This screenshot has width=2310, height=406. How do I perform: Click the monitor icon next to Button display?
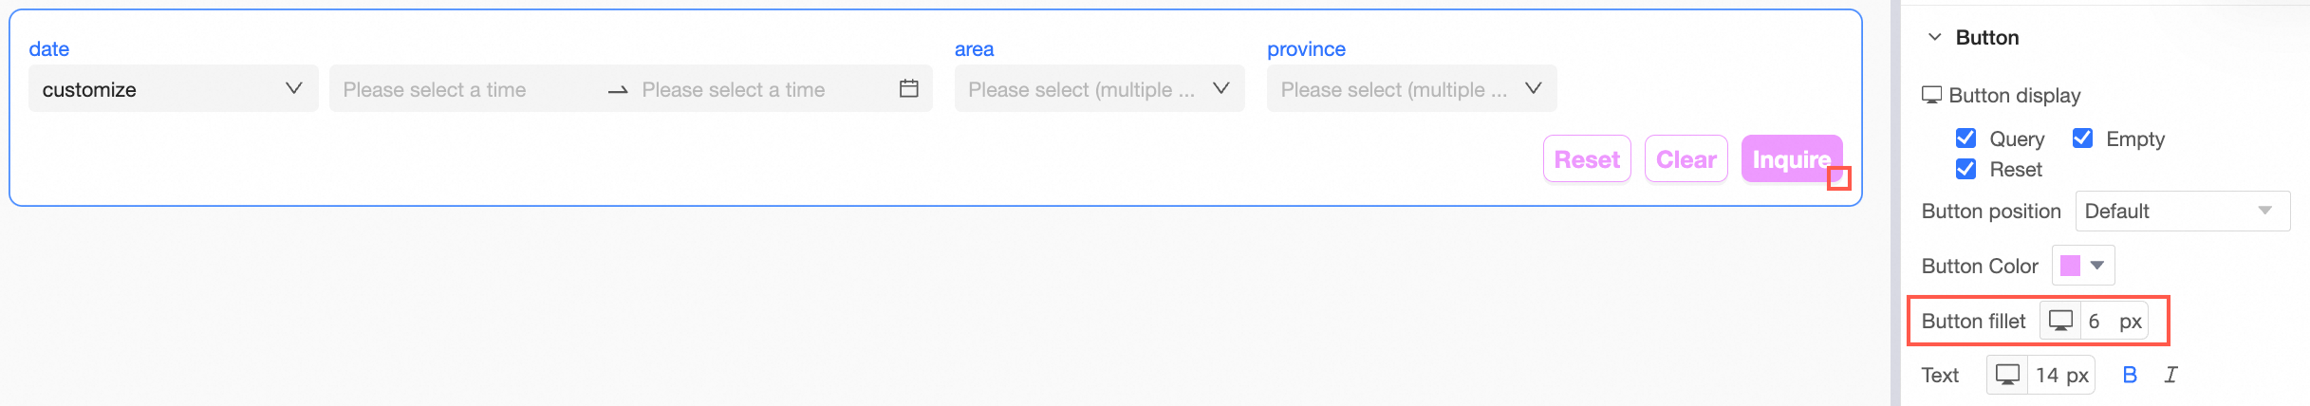[x=1931, y=95]
